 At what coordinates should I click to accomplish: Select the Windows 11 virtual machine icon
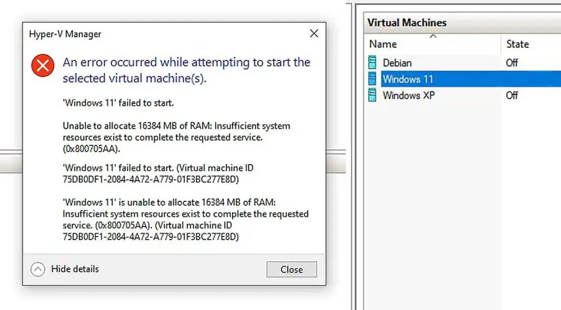372,79
